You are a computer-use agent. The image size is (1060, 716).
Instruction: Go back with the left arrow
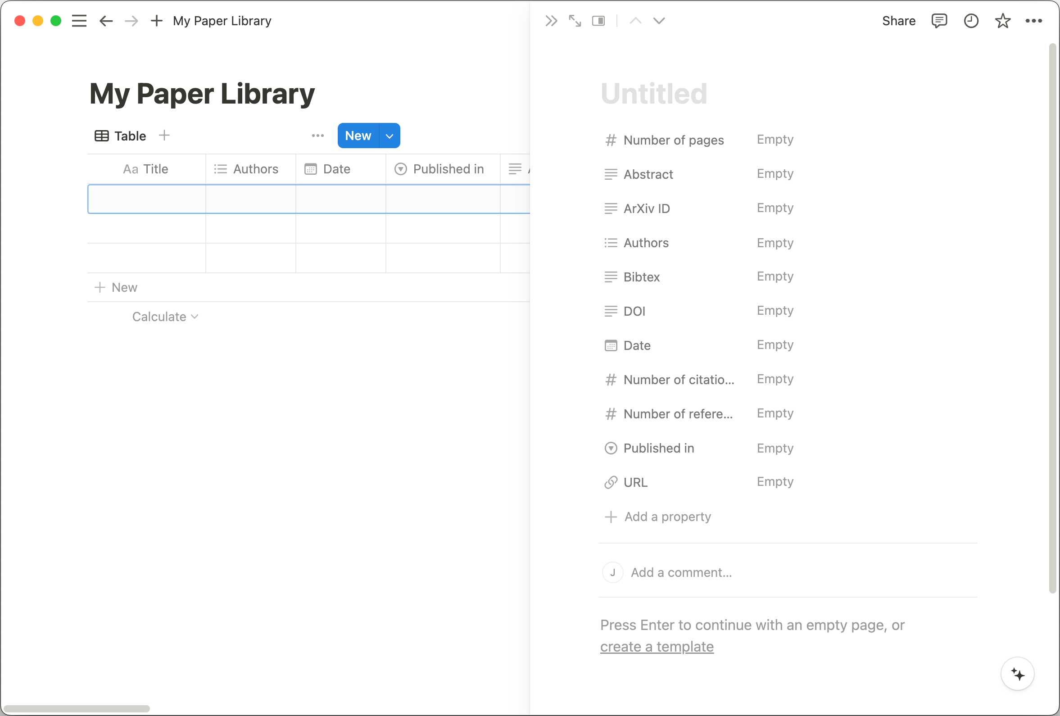point(106,21)
